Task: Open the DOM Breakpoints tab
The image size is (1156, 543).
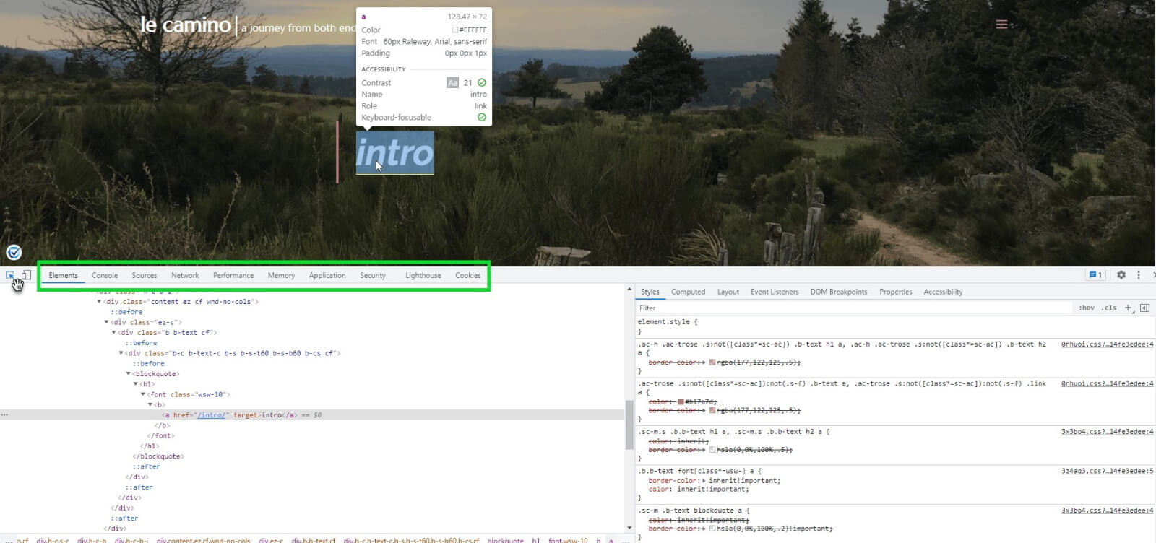Action: click(x=839, y=292)
